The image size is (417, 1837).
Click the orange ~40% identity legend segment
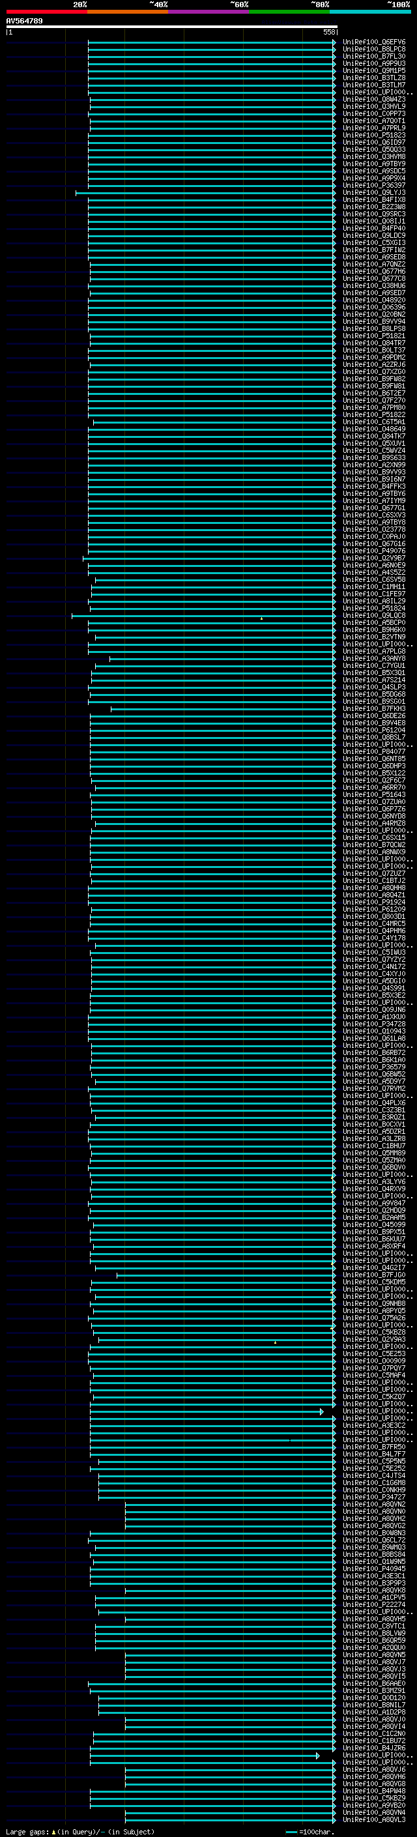coord(128,12)
